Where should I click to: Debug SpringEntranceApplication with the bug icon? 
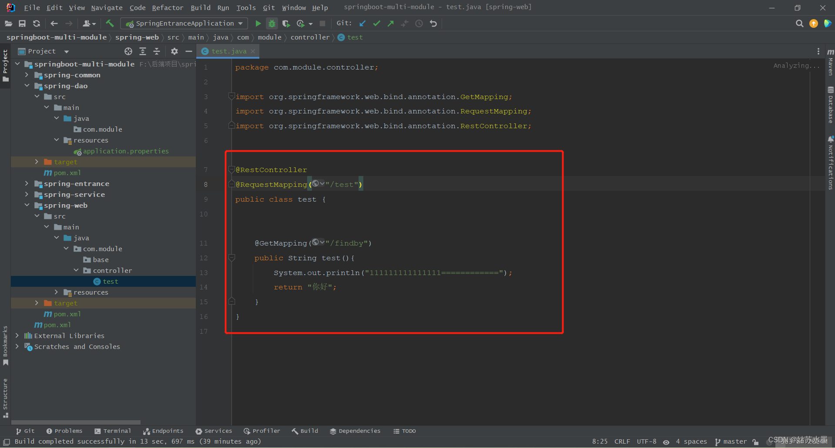(x=272, y=23)
